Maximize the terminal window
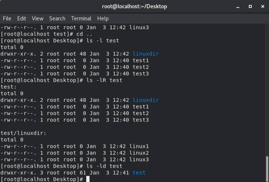The height and width of the screenshot is (182, 269). 250,7
